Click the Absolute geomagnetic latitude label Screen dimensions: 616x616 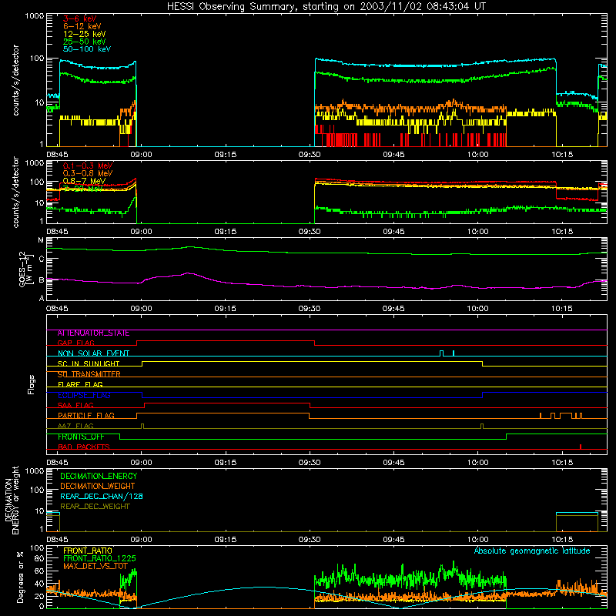coord(532,551)
